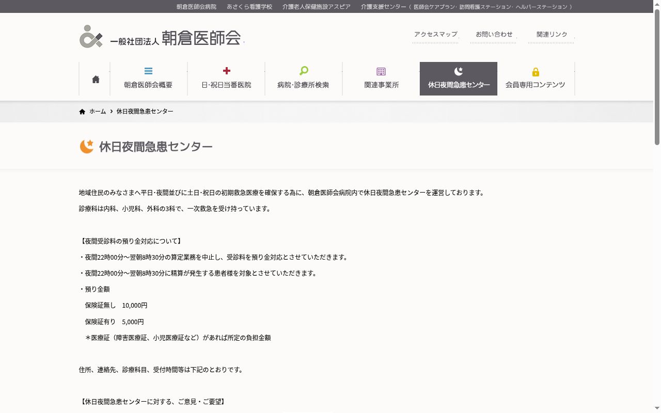Viewport: 661px width, 413px height.
Task: Click the ・預り金額 line
Action: click(95, 289)
